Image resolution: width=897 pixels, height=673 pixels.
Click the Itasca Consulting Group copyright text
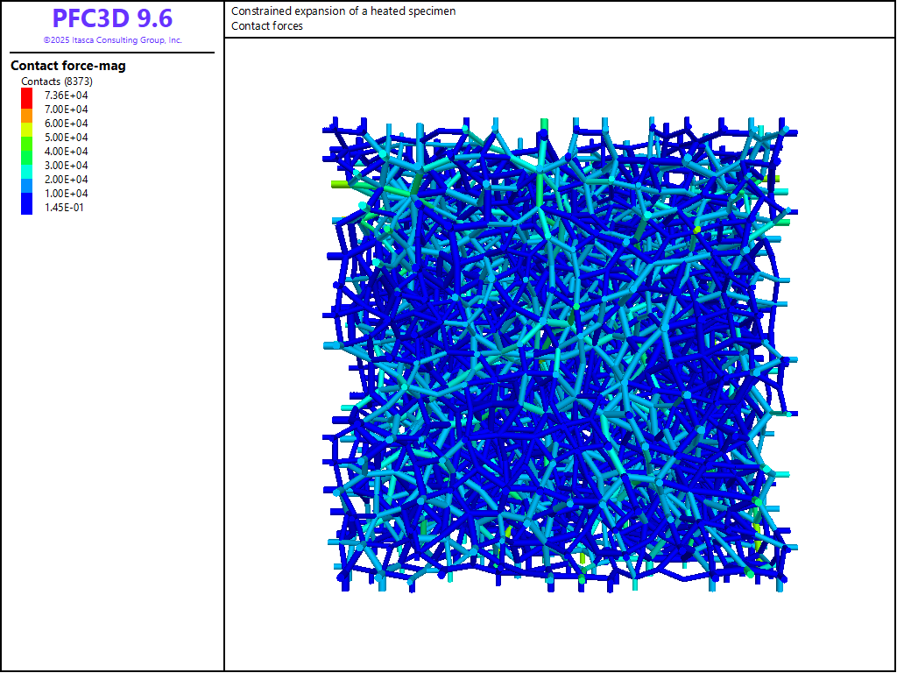[x=112, y=40]
